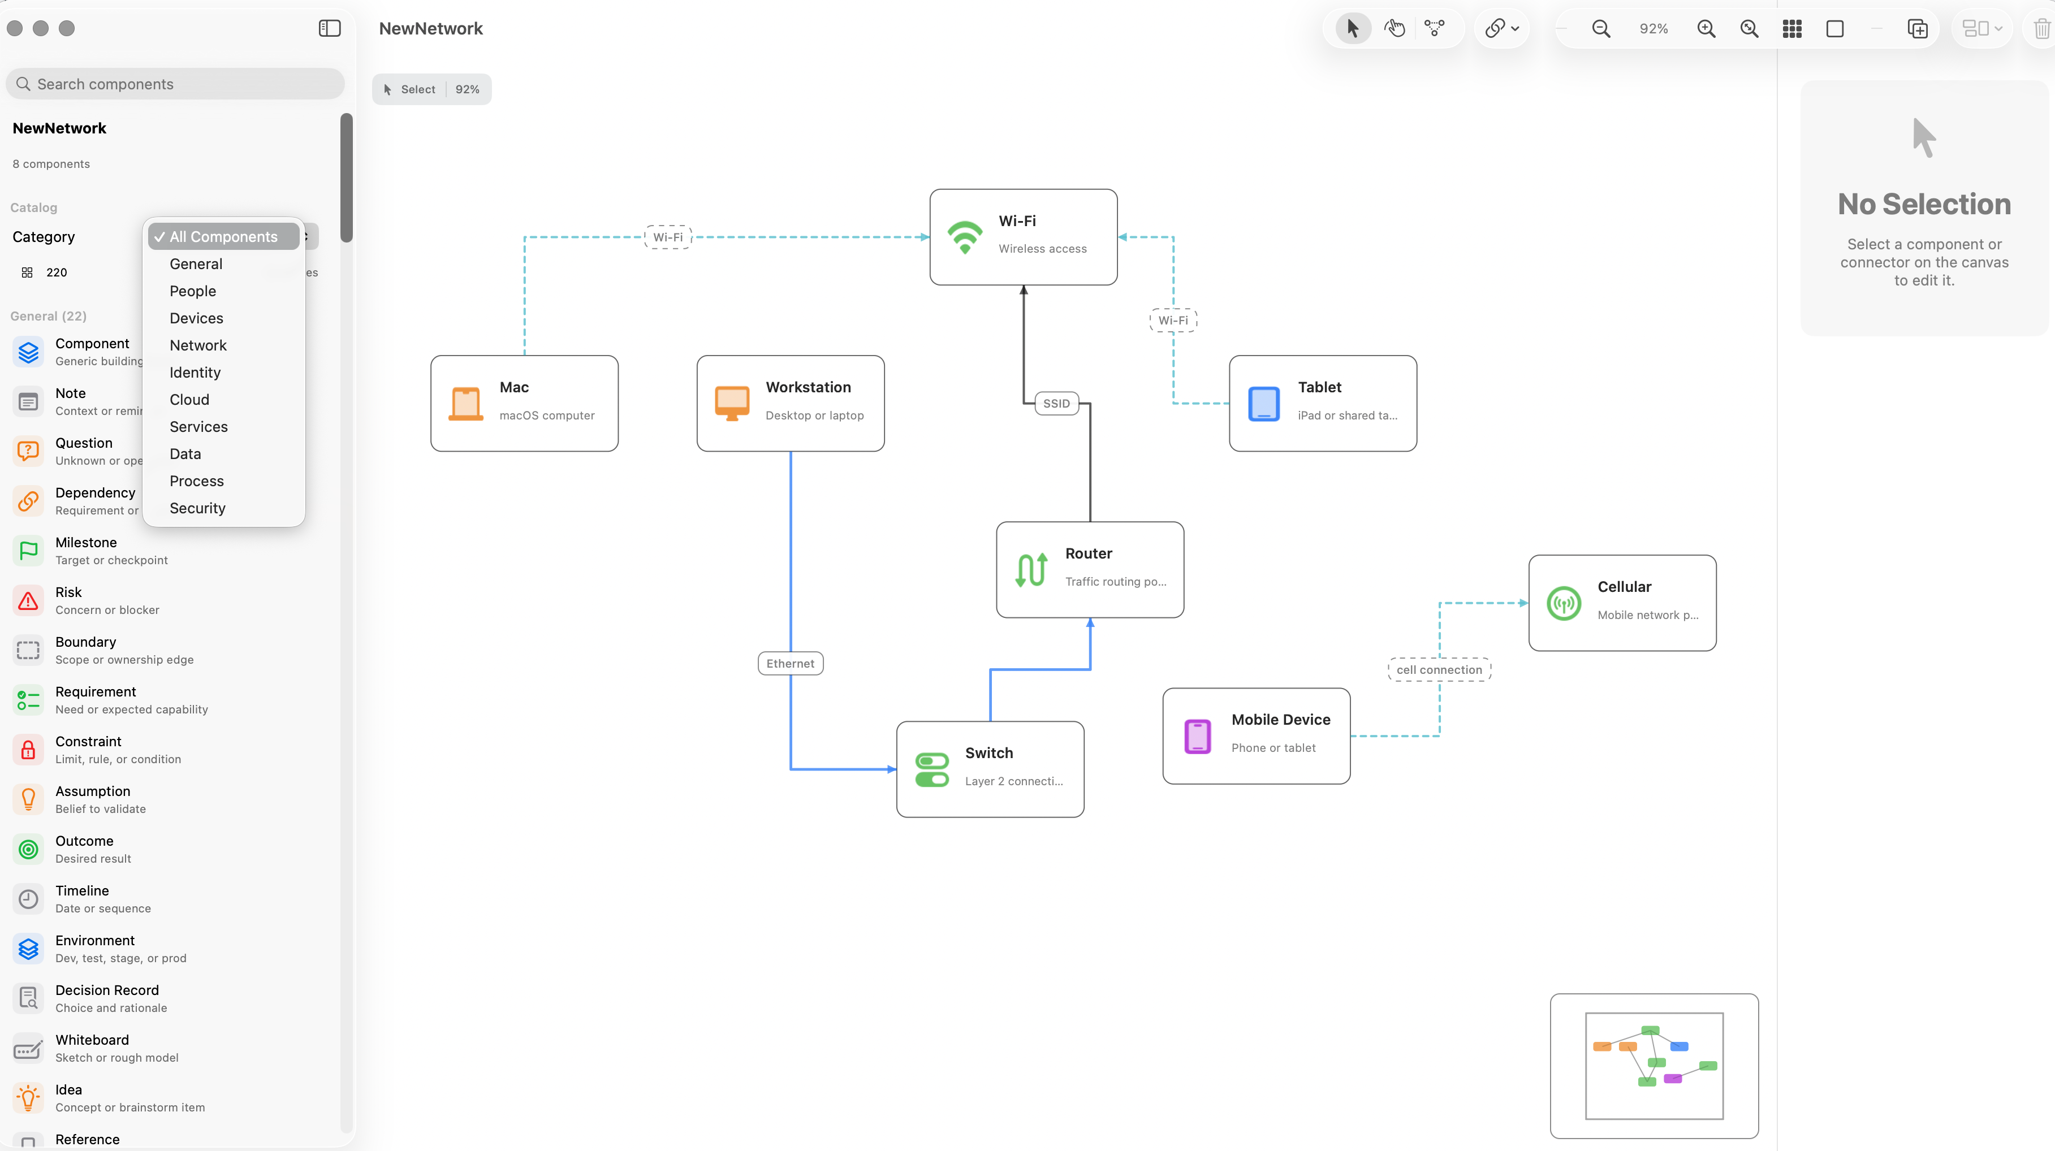Click the SSID connector label
The image size is (2055, 1151).
coord(1056,404)
